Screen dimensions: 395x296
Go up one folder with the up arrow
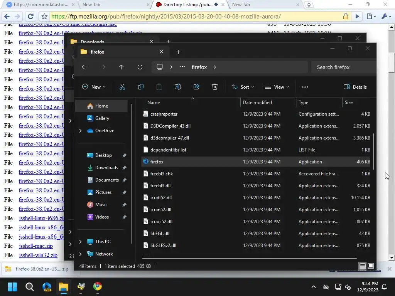(x=121, y=67)
